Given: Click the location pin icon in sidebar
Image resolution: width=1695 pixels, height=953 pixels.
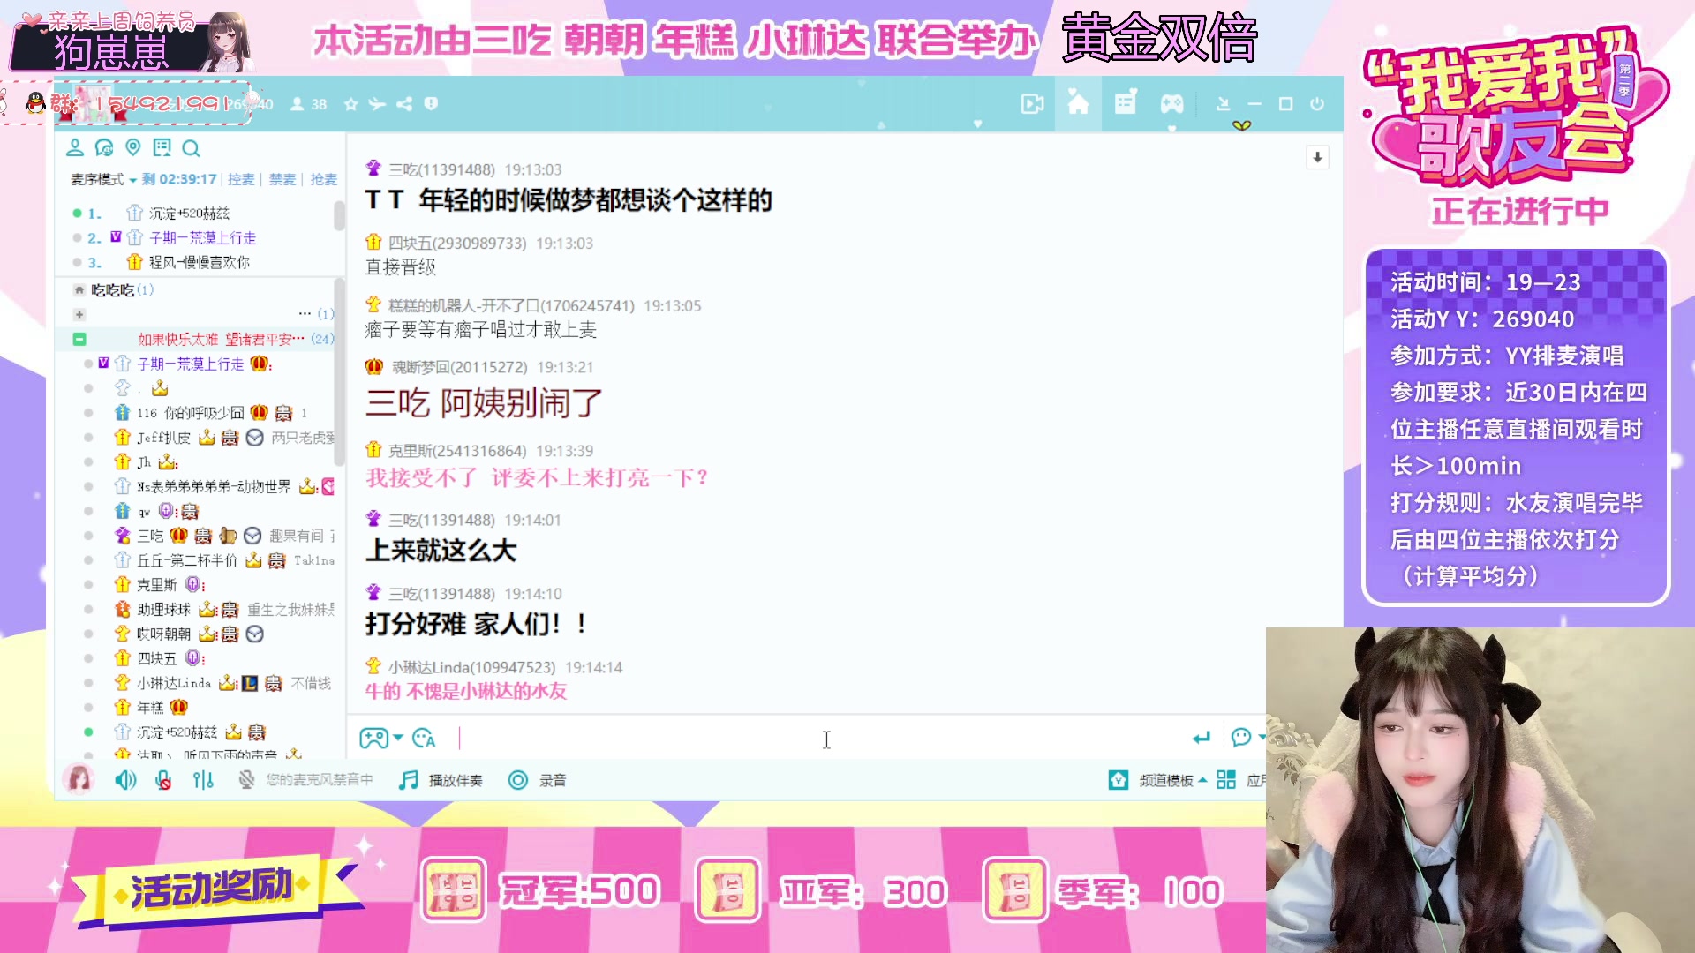Looking at the screenshot, I should coord(133,147).
